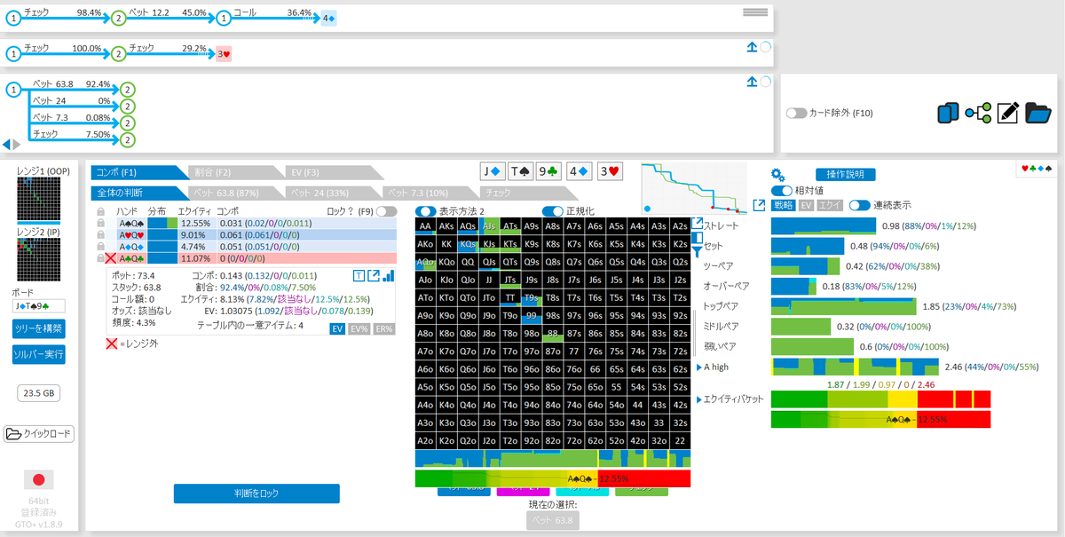This screenshot has width=1065, height=537.
Task: Click the 判断をロック button
Action: [256, 494]
